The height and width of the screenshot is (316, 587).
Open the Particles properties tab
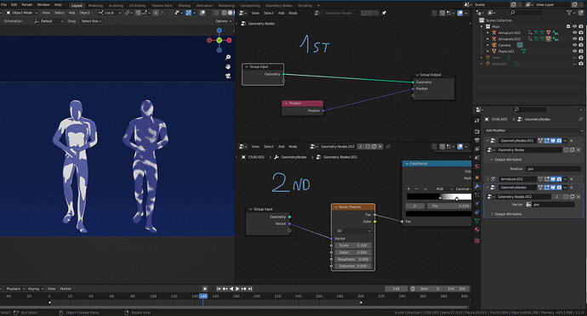477,195
